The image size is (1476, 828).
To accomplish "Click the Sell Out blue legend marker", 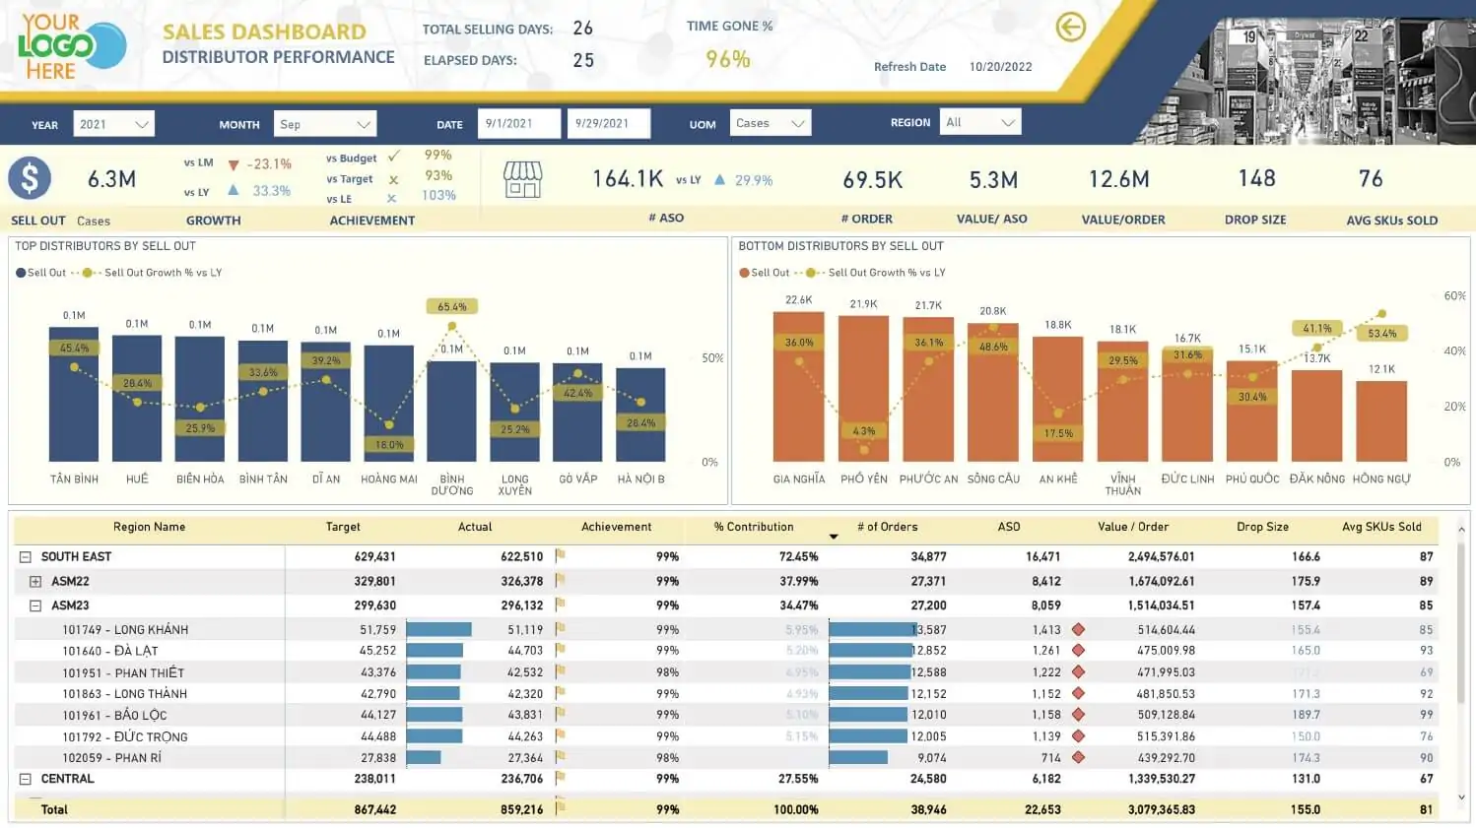I will (x=21, y=273).
